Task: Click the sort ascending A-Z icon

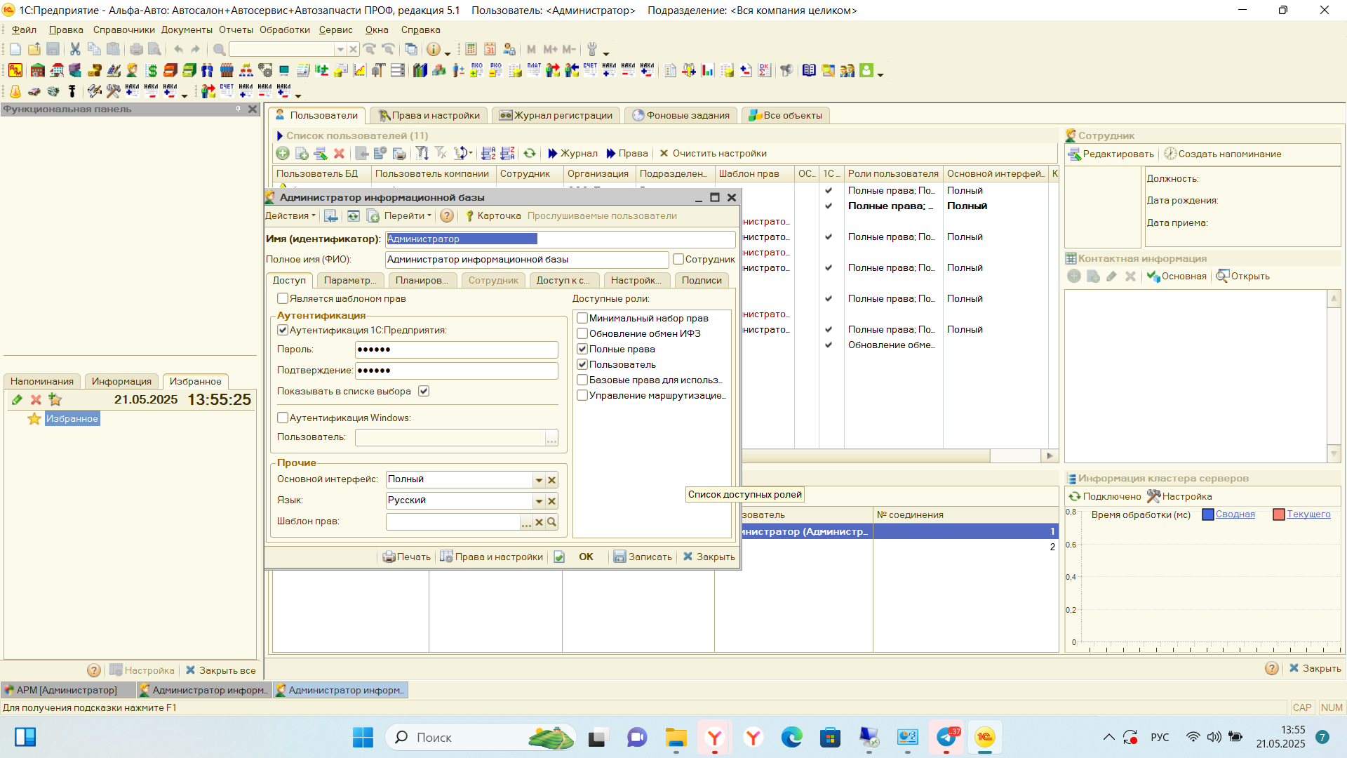Action: coord(489,153)
